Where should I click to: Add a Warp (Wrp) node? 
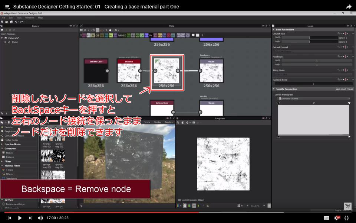[x=173, y=35]
